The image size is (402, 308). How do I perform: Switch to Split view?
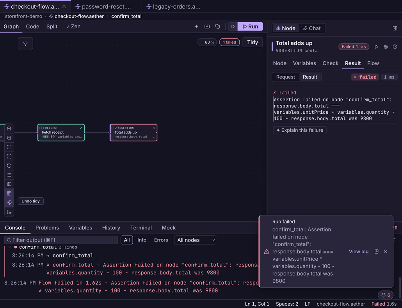pos(52,27)
